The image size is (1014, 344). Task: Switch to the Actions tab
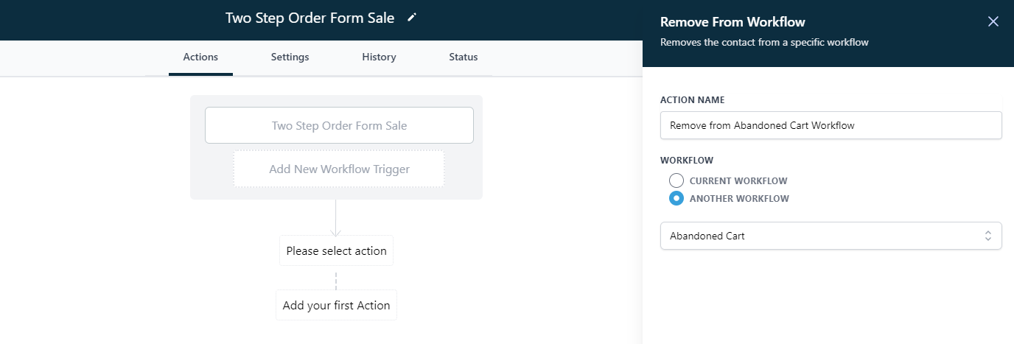click(200, 57)
